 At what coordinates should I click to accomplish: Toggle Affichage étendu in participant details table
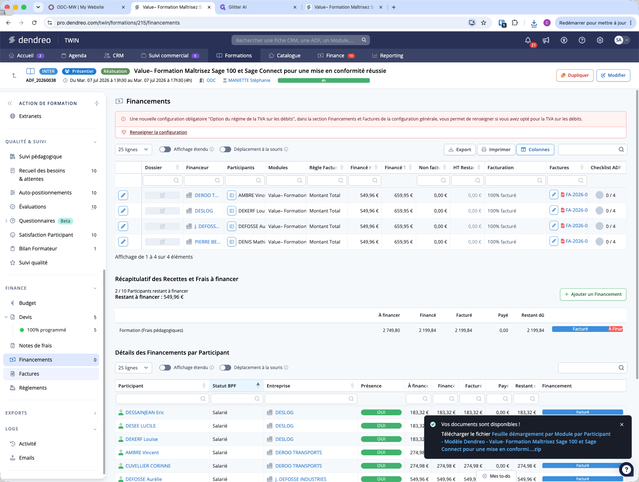[x=165, y=368]
